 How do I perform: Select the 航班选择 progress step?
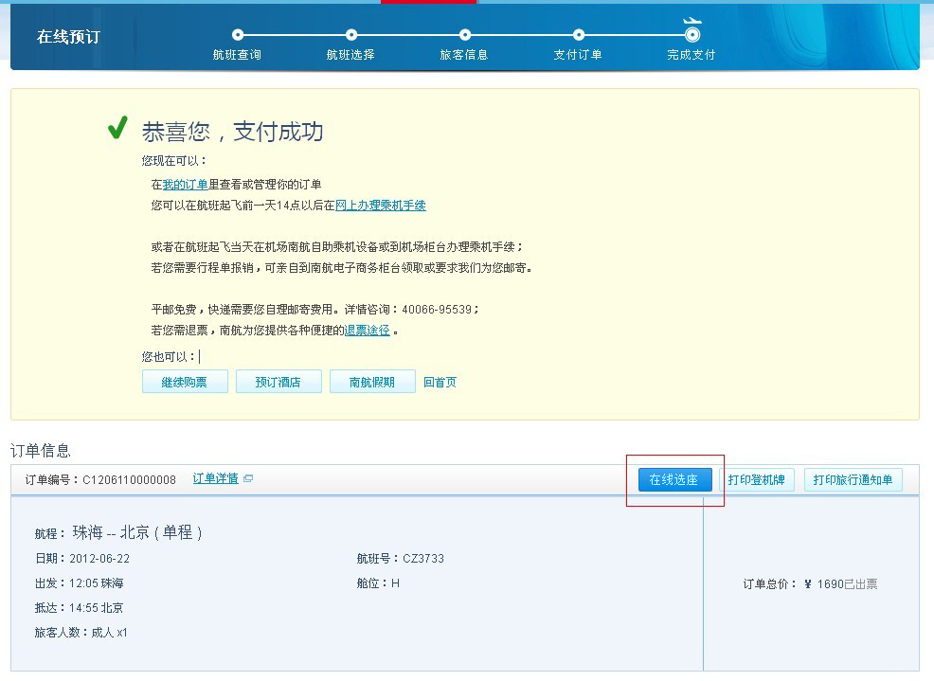[350, 36]
